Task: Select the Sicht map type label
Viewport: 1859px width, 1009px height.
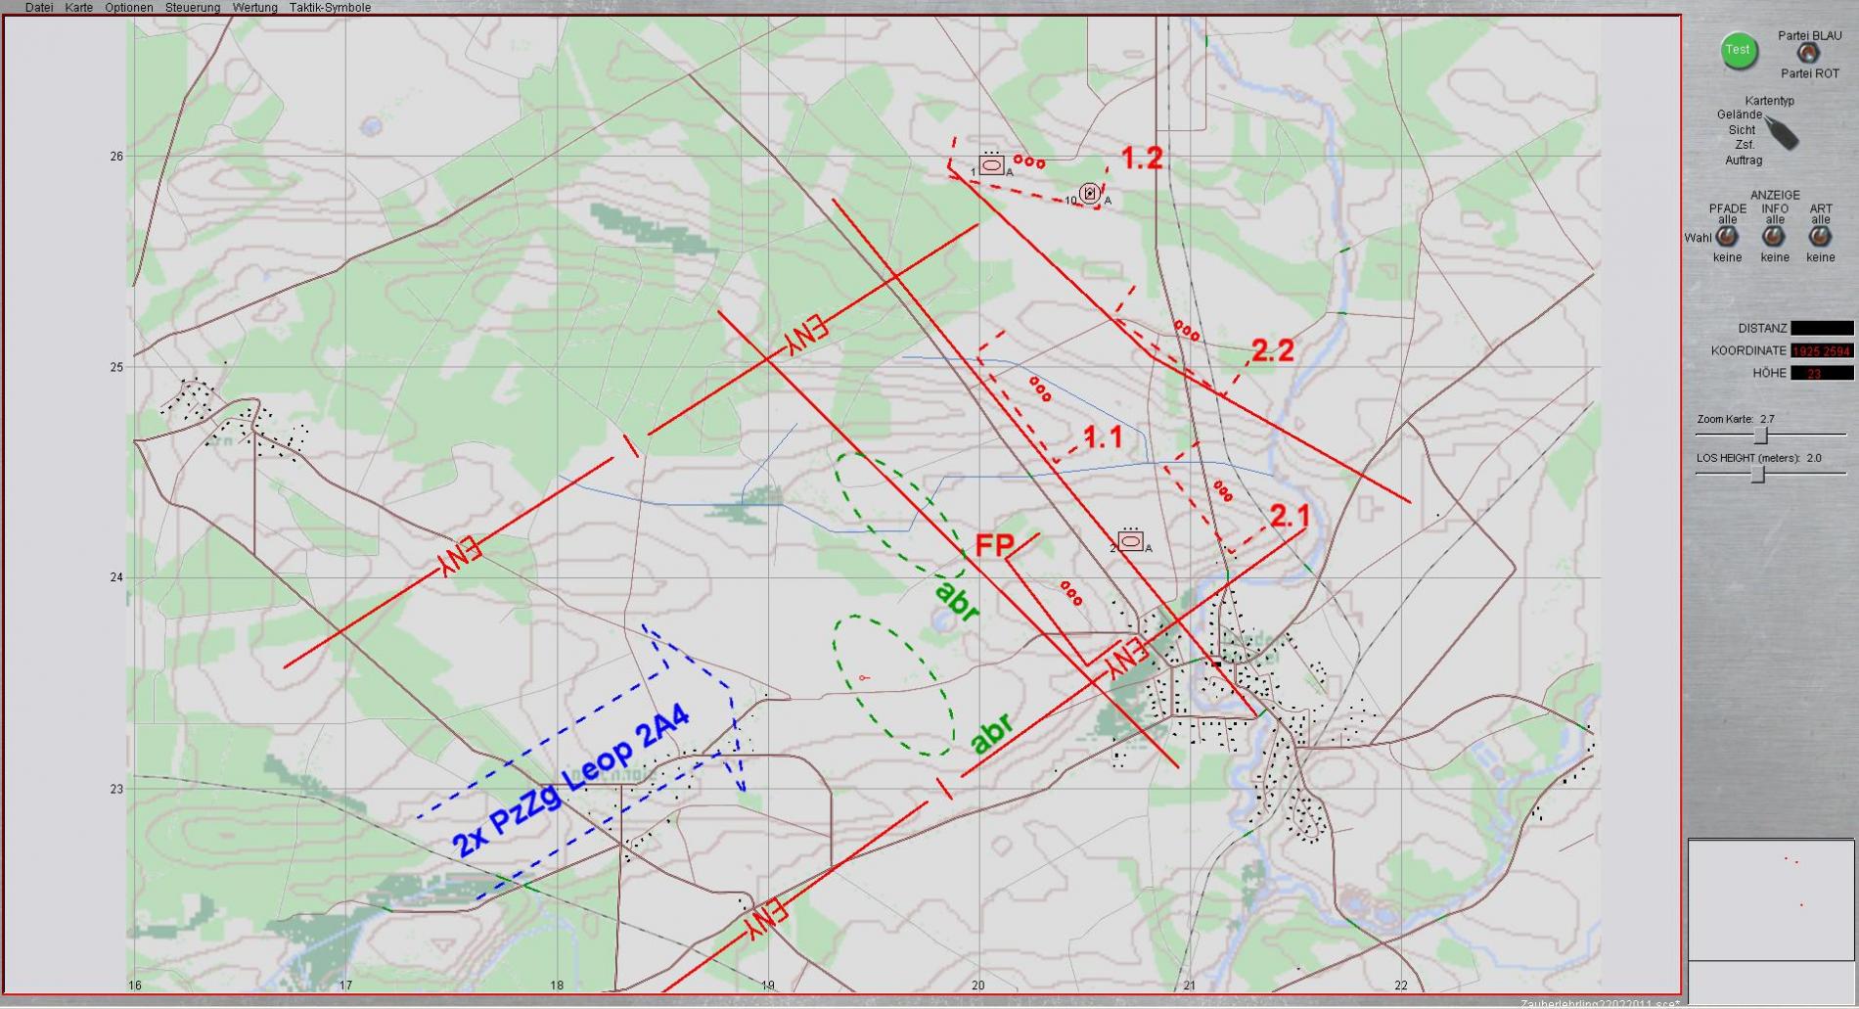Action: [x=1742, y=130]
